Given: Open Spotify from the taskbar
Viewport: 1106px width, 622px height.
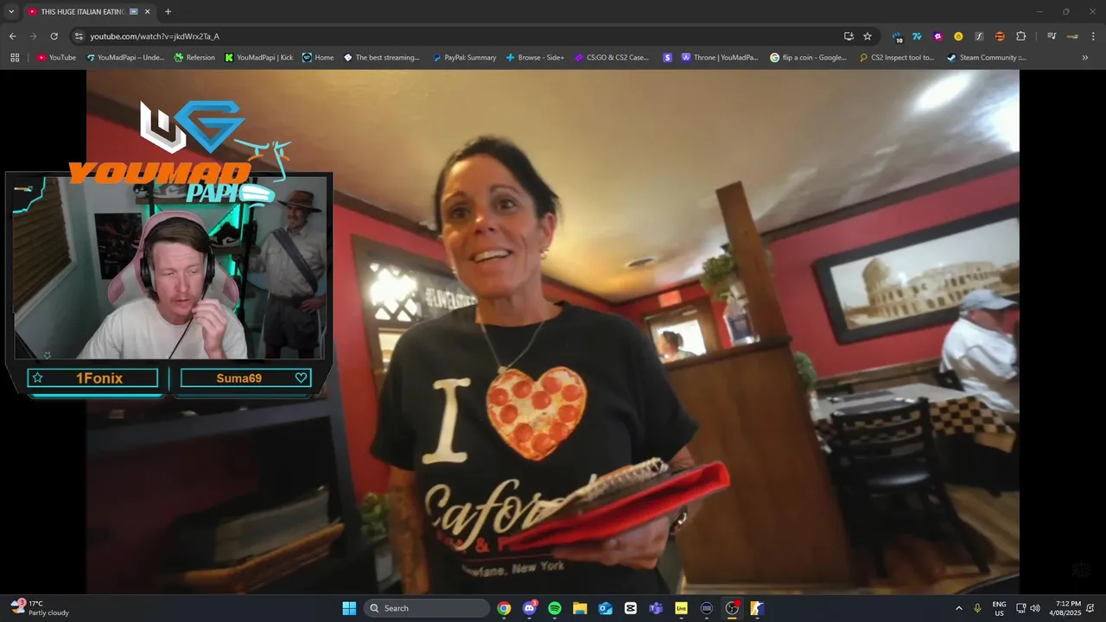Looking at the screenshot, I should tap(555, 608).
